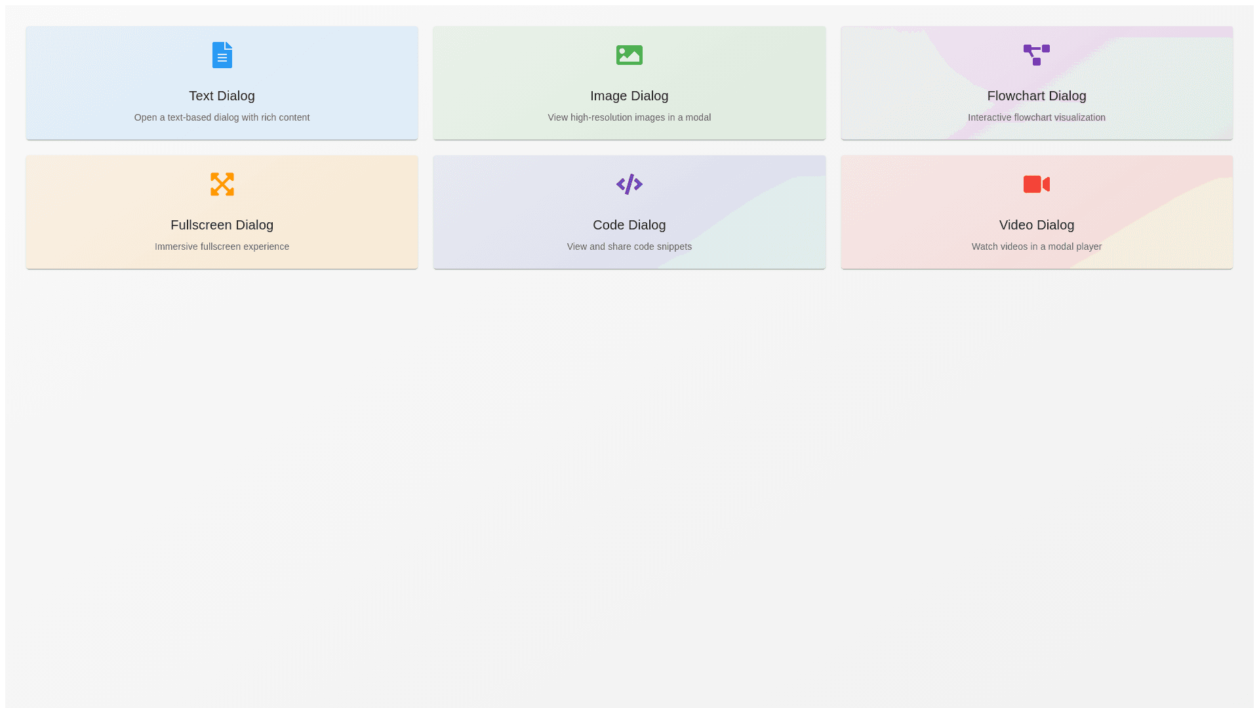
Task: Click 'Open a text-based dialog with rich content'
Action: [x=222, y=117]
